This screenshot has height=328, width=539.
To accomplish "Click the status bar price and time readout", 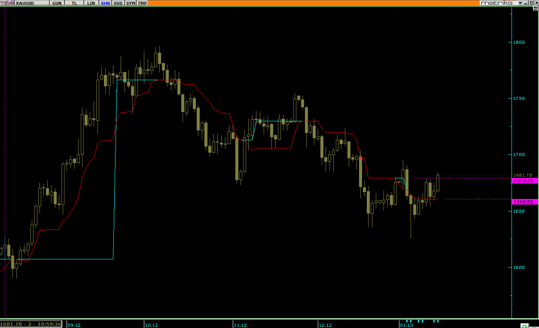I will tap(31, 324).
